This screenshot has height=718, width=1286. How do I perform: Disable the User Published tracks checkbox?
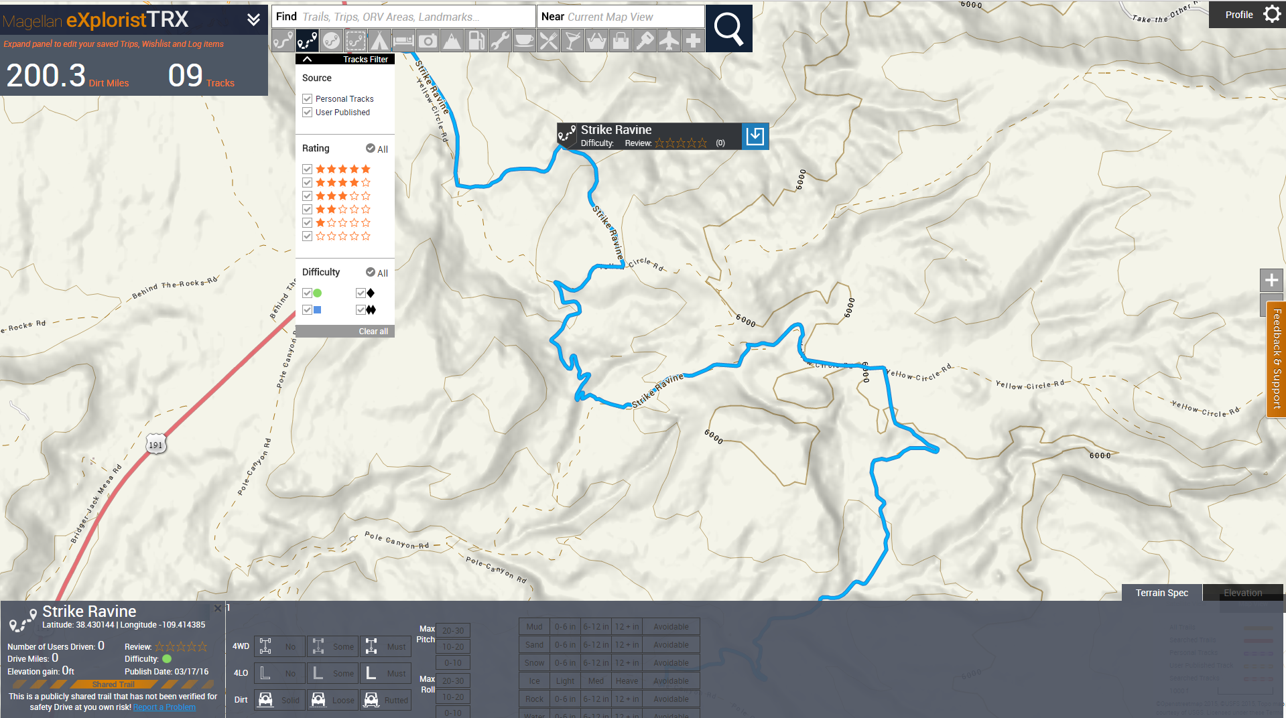coord(308,112)
